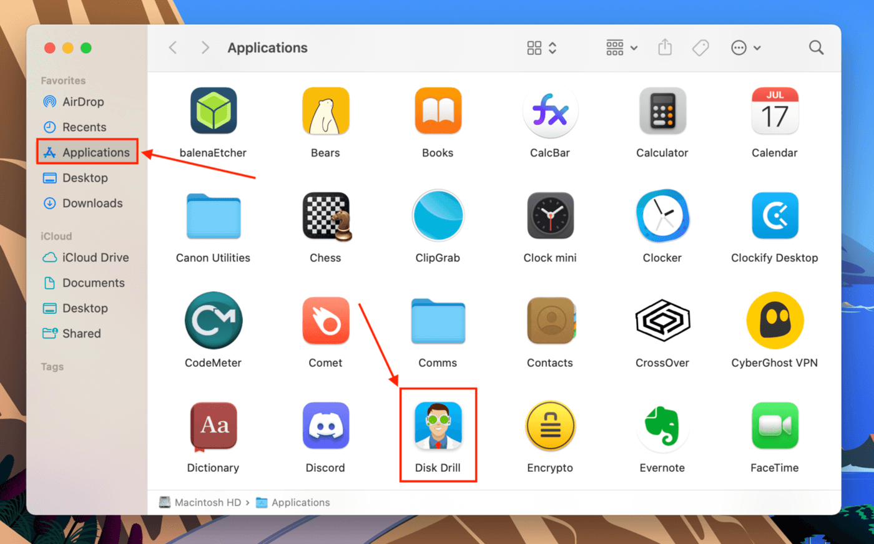The height and width of the screenshot is (544, 874).
Task: Select the Clock mini app icon
Action: [550, 216]
